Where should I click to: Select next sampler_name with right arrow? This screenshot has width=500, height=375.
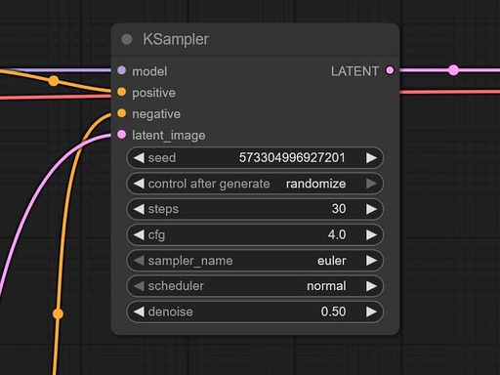pyautogui.click(x=371, y=261)
